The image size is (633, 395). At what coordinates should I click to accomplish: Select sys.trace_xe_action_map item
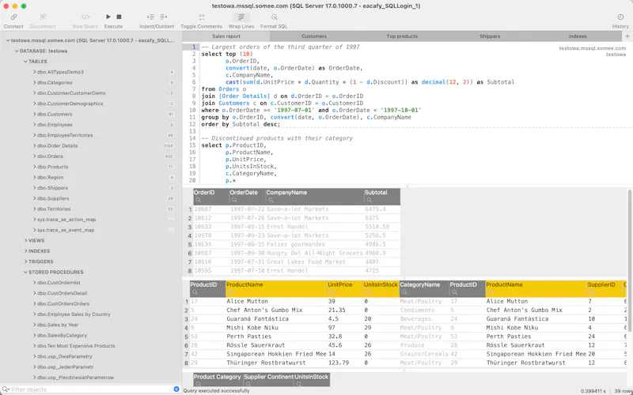[x=66, y=220]
